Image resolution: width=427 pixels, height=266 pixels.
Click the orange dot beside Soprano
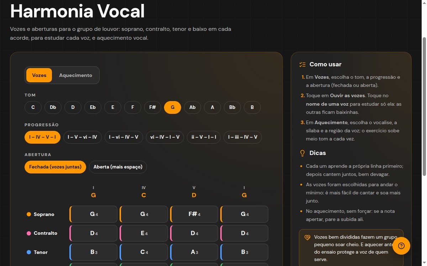29,214
